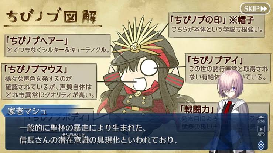
Task: Toggle AUTO play mode
Action: tap(261, 131)
